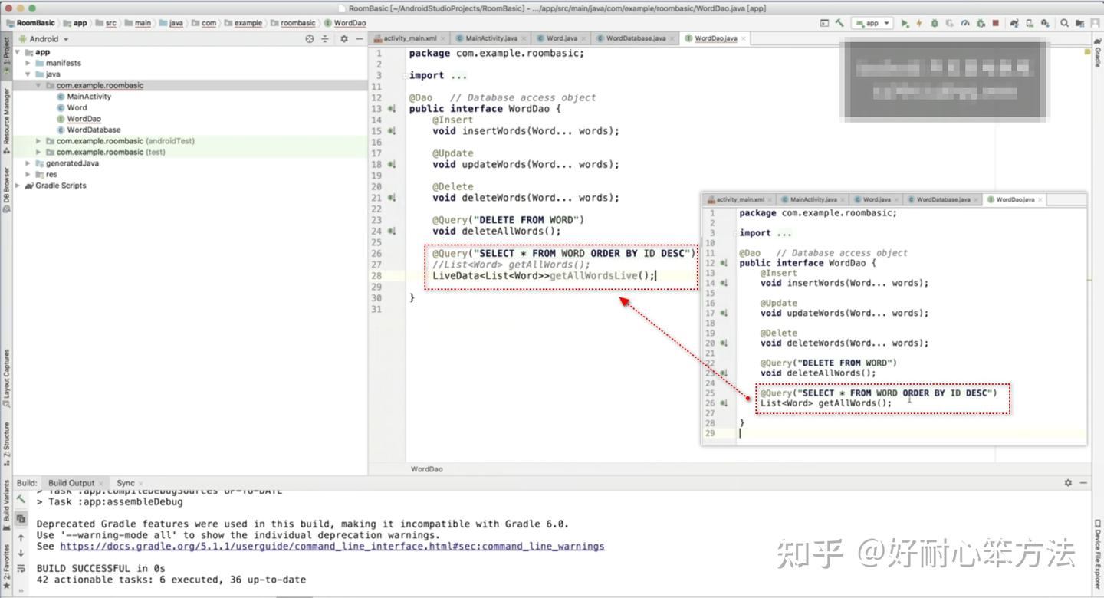Viewport: 1104px width, 598px height.
Task: Toggle the Project tool window side tab
Action: [x=6, y=54]
